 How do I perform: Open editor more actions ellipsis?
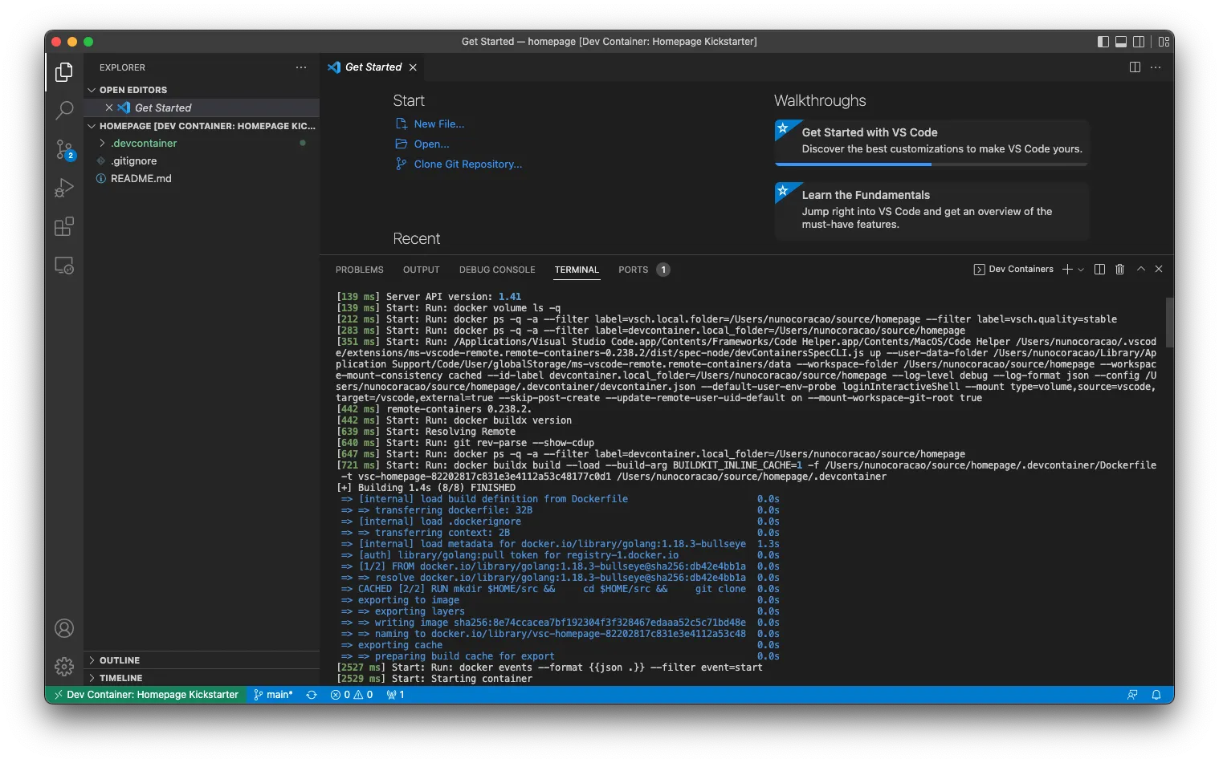click(1156, 67)
